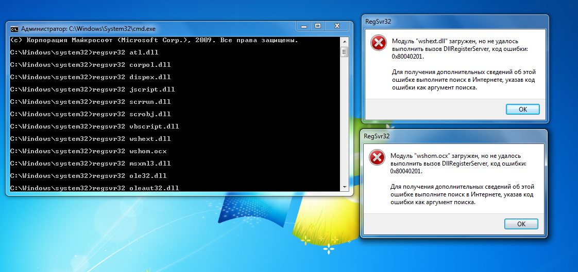Click the Microsoft Corp. 2009 copyright line

(154, 40)
